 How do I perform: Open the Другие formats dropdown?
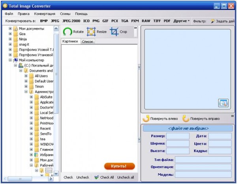point(181,21)
